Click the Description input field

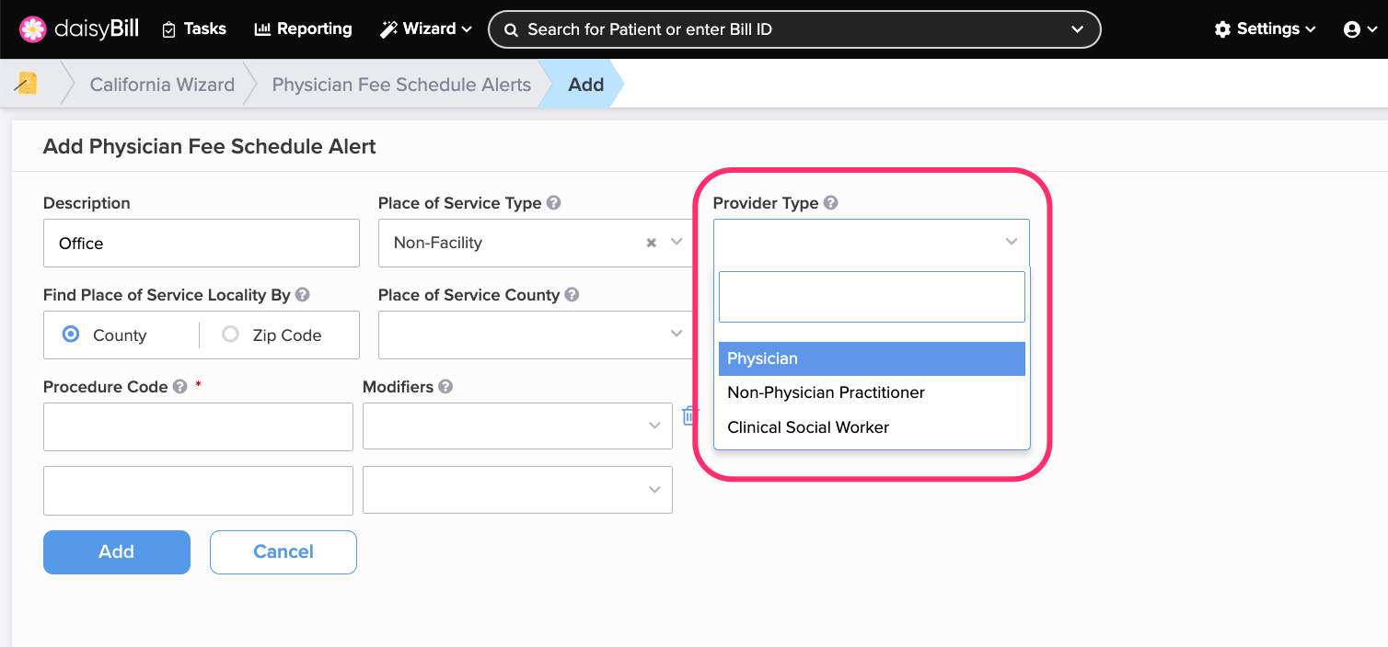click(x=202, y=243)
